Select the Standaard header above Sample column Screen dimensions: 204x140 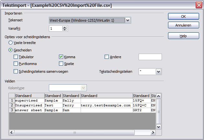(53, 96)
